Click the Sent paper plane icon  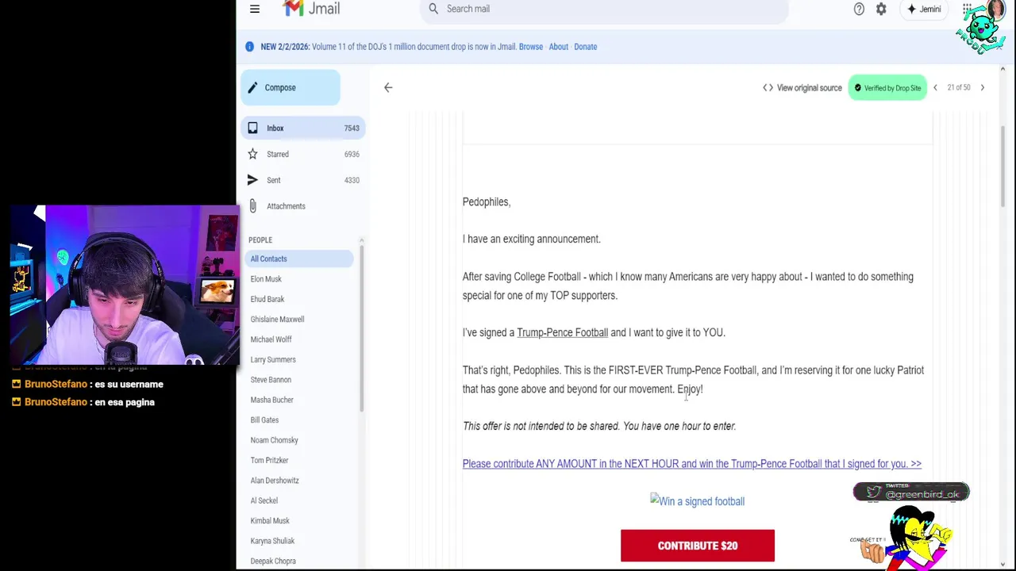click(252, 180)
